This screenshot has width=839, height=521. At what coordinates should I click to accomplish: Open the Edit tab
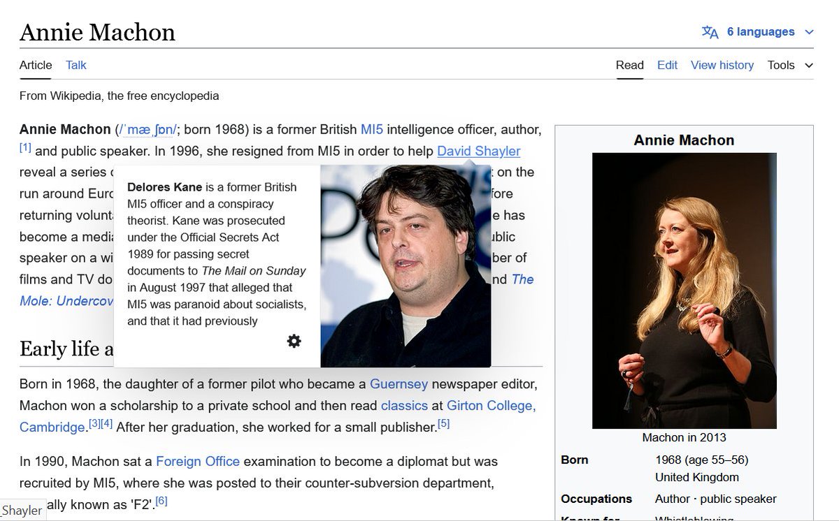667,65
